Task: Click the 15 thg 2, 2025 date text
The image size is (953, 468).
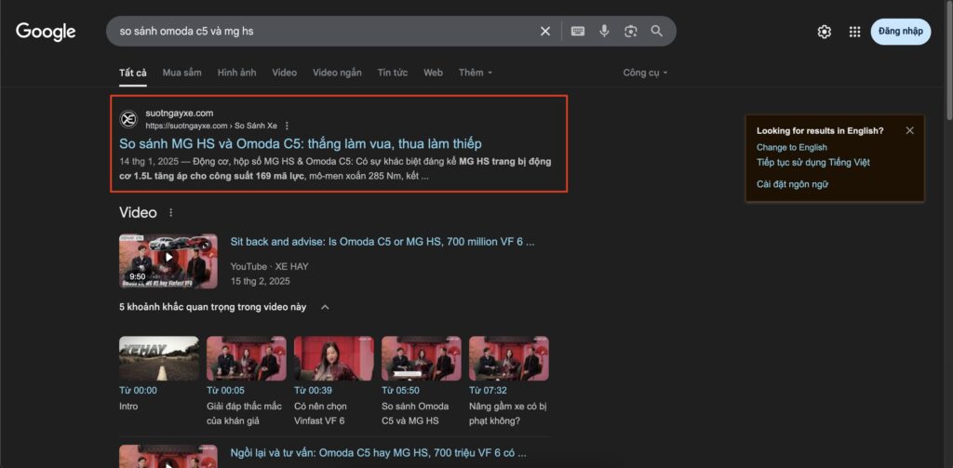Action: pos(261,281)
